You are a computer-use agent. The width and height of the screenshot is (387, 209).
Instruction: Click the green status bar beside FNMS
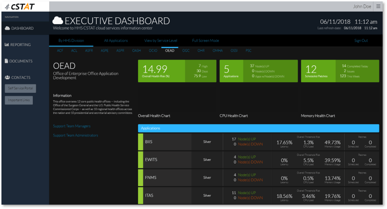pyautogui.click(x=140, y=178)
